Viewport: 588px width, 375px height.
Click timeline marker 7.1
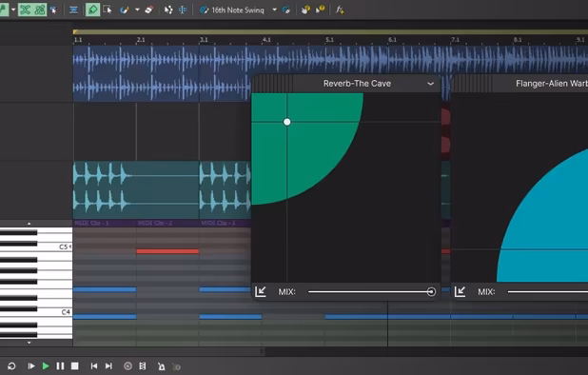[455, 40]
